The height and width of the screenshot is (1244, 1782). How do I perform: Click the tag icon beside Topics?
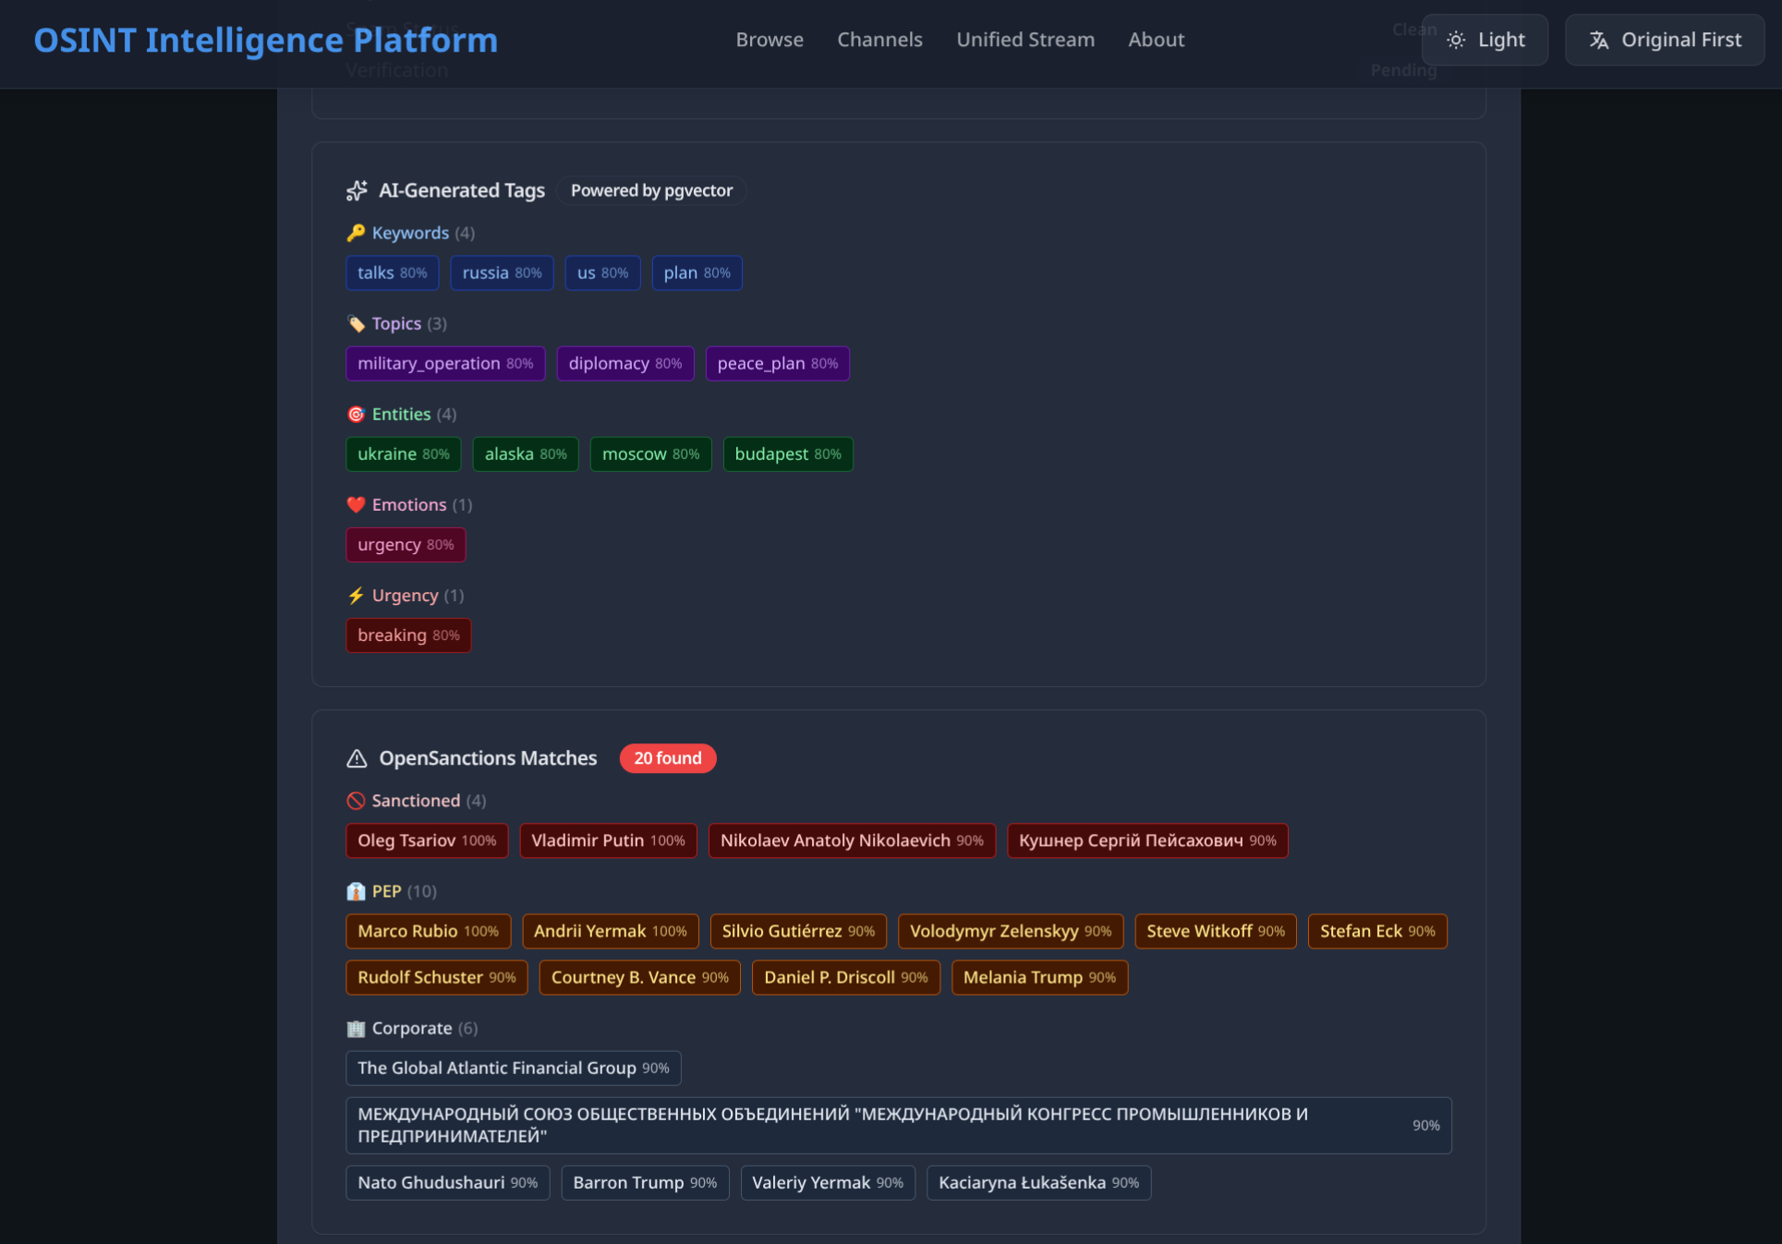356,323
